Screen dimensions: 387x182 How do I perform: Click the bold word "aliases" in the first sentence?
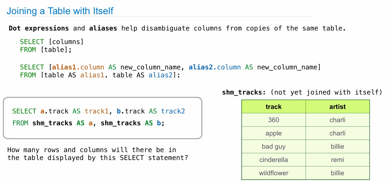[x=103, y=28]
